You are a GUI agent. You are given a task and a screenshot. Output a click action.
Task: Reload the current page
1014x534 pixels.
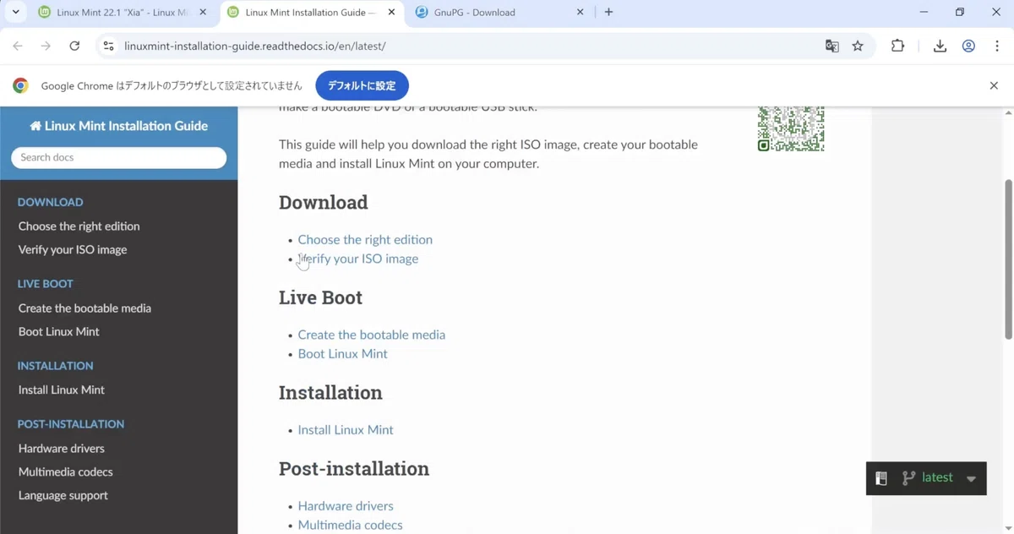click(x=74, y=46)
